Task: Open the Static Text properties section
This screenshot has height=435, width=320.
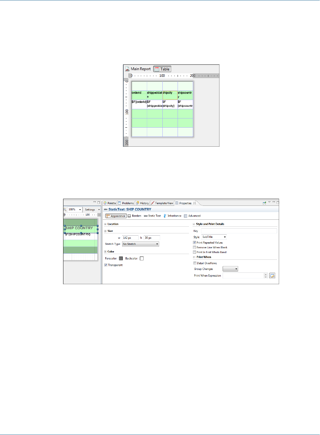Action: [152, 216]
